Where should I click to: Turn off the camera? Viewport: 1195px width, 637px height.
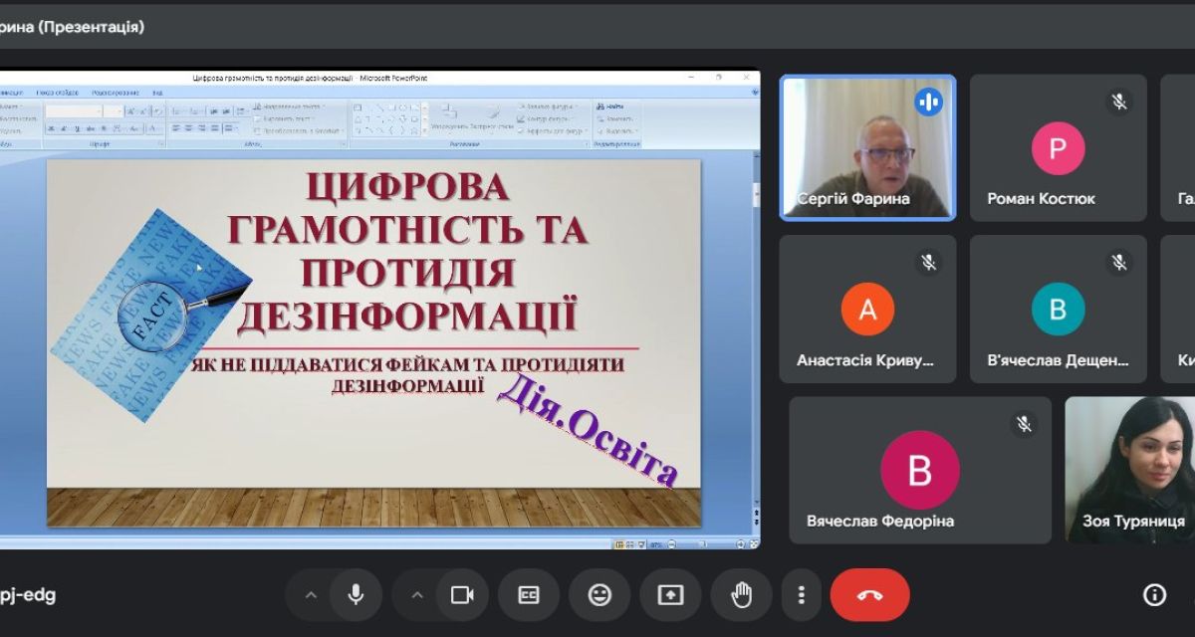pos(461,595)
